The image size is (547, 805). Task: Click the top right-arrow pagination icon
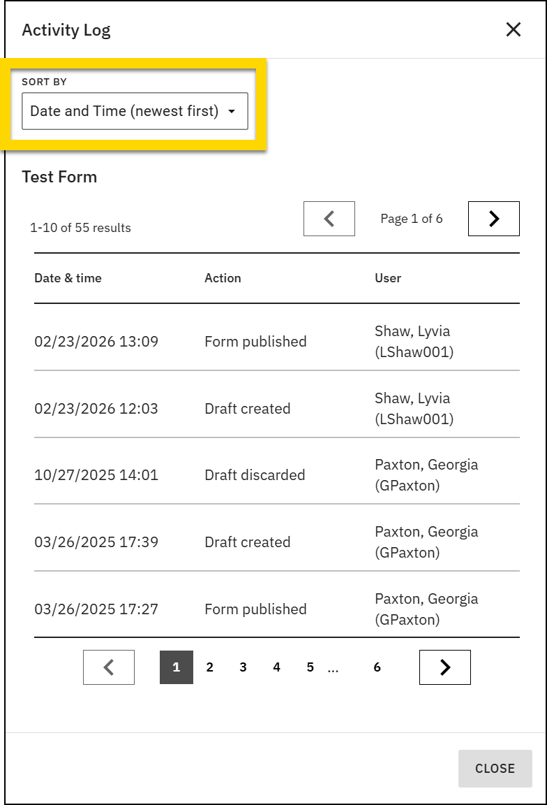pos(493,218)
